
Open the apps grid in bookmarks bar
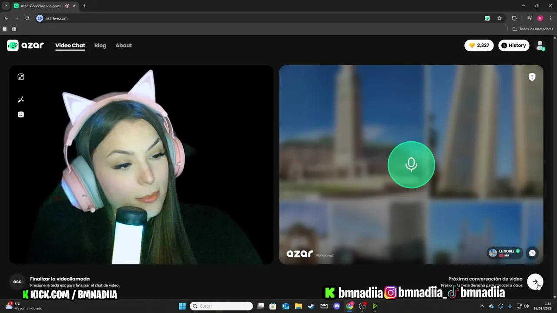[14, 29]
